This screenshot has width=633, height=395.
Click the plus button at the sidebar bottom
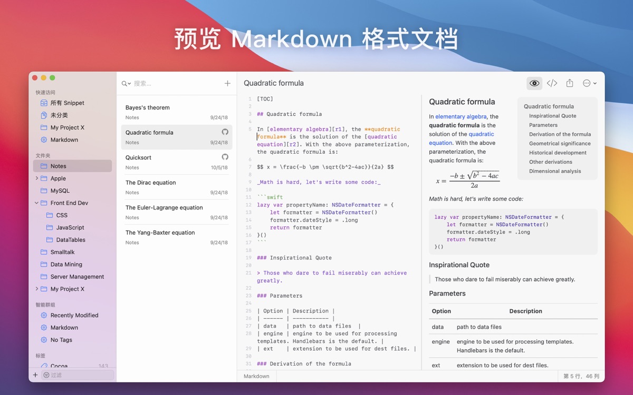pyautogui.click(x=35, y=375)
